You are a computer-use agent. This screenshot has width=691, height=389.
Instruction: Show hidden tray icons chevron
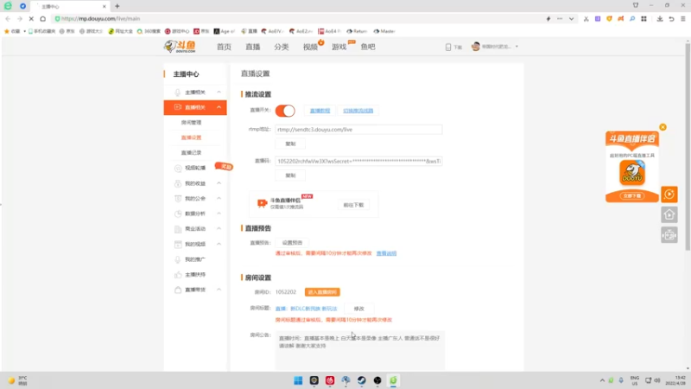click(602, 380)
